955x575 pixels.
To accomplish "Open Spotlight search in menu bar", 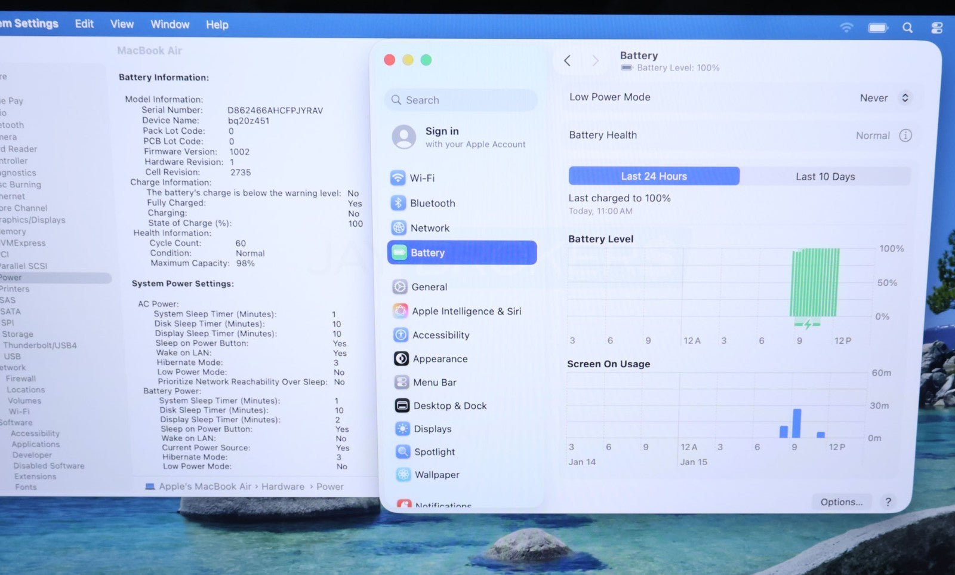I will [x=907, y=27].
